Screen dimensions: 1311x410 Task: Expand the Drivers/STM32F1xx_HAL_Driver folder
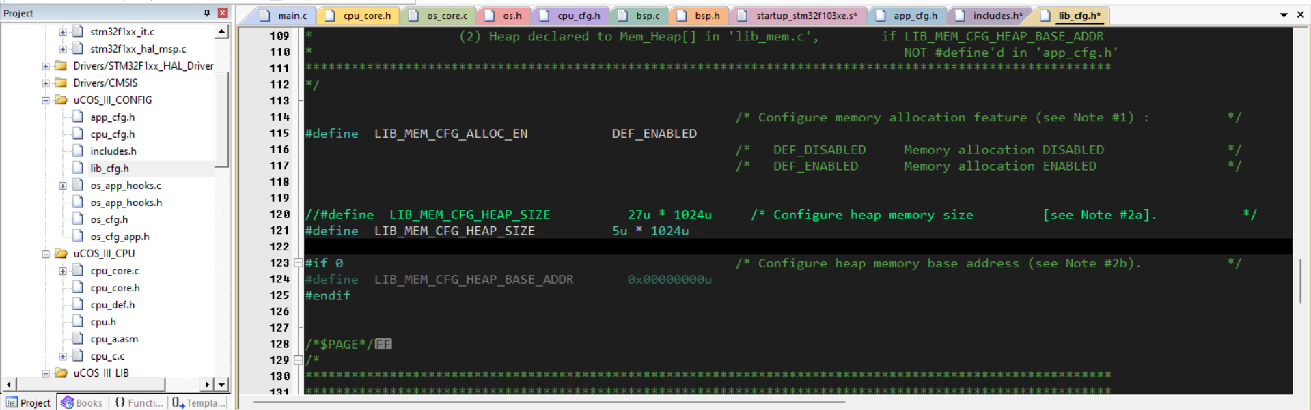pos(45,66)
